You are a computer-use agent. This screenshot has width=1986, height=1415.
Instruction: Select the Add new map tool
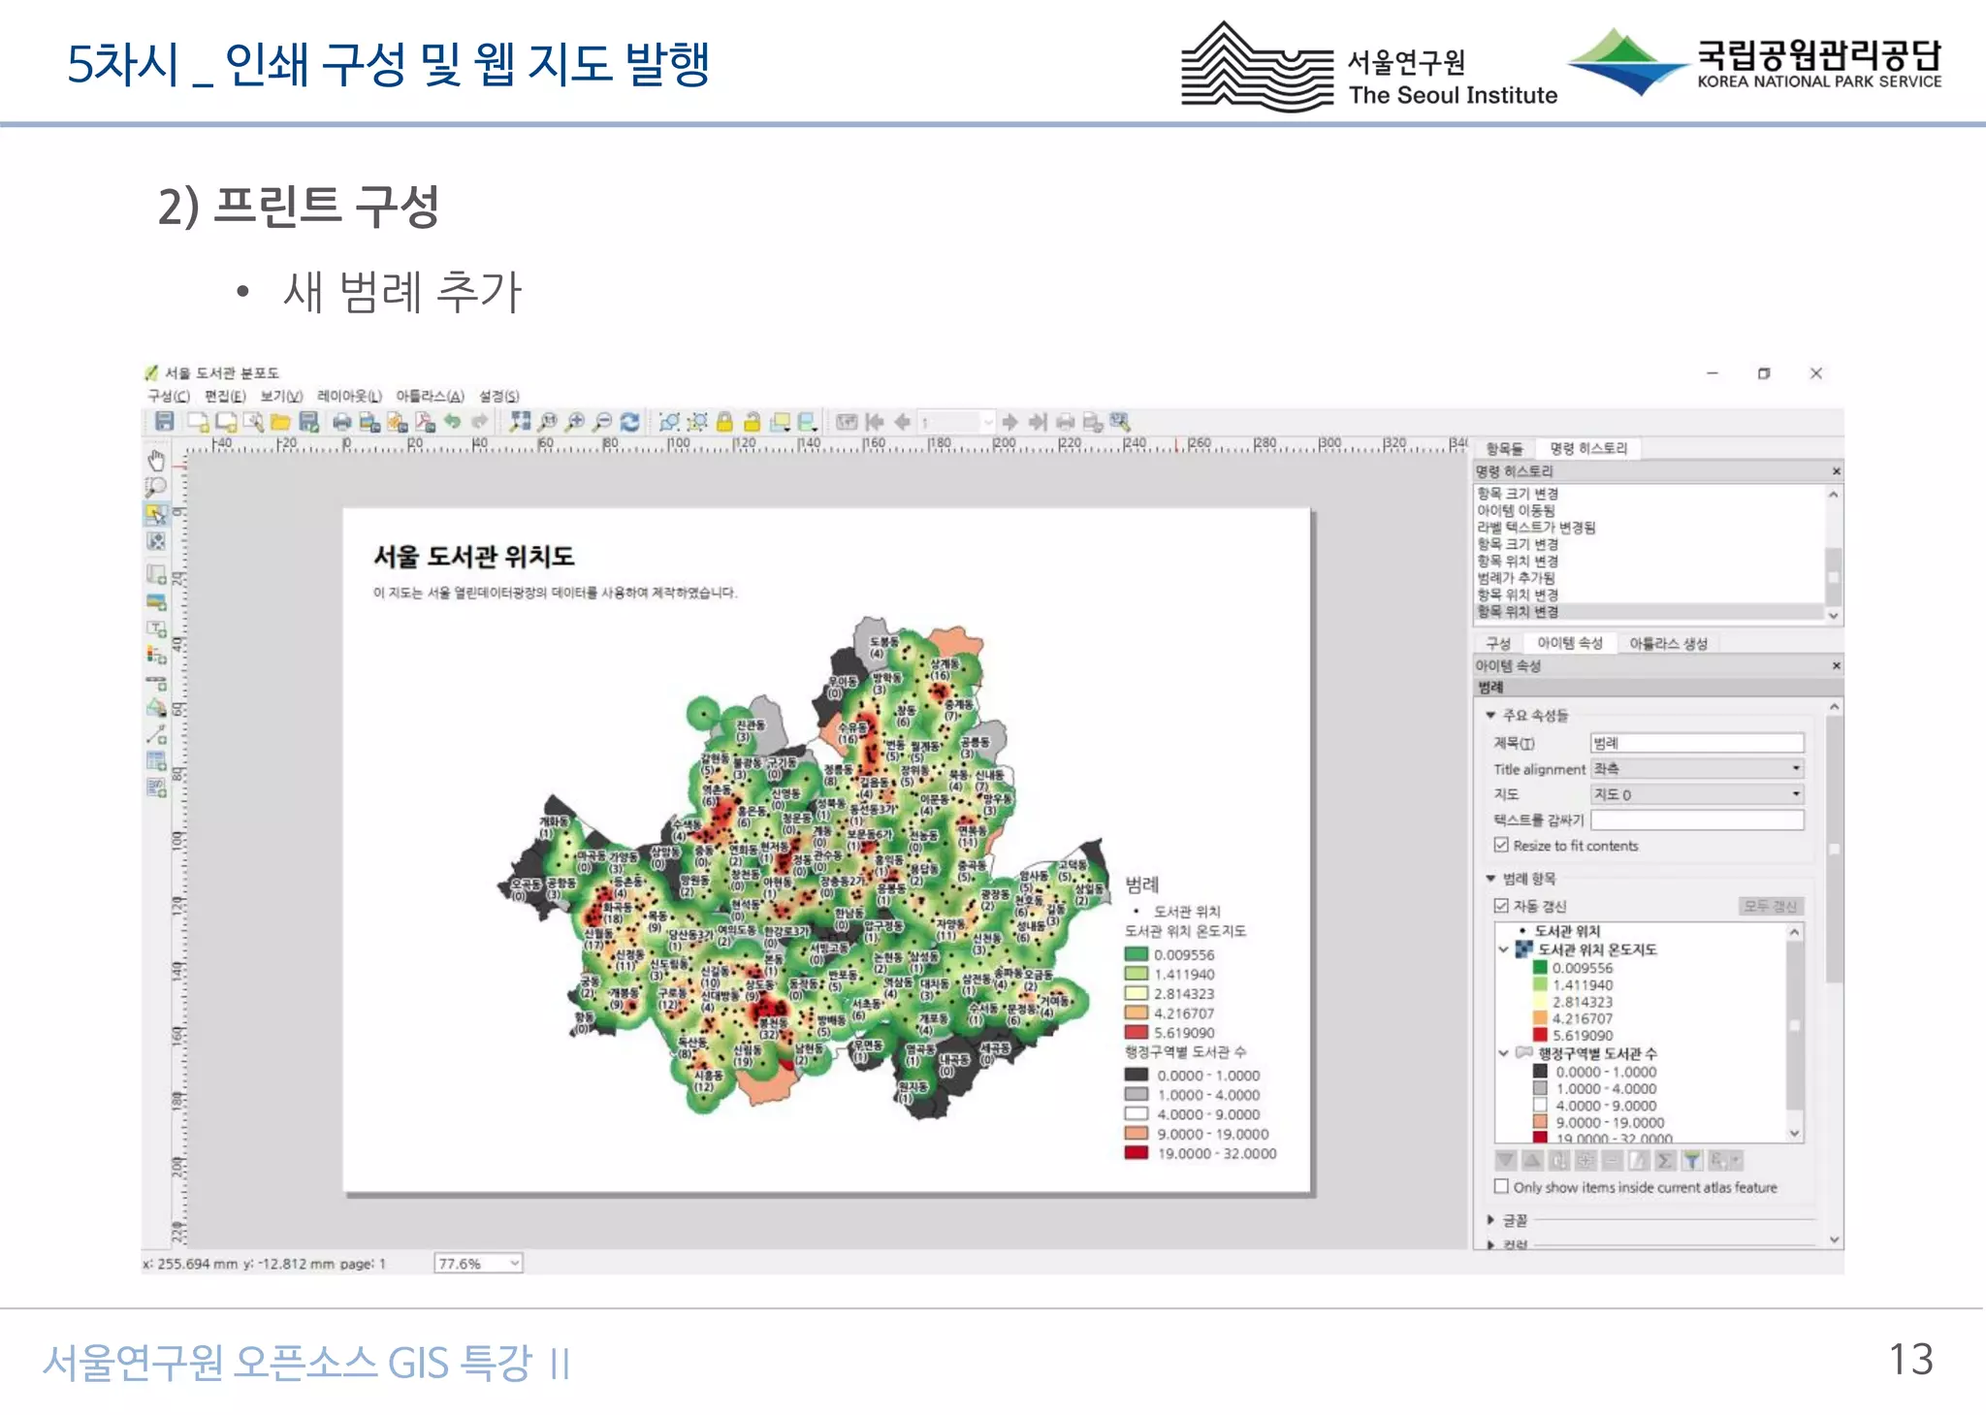point(156,574)
